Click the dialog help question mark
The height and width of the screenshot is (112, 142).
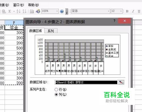[x=114, y=20]
